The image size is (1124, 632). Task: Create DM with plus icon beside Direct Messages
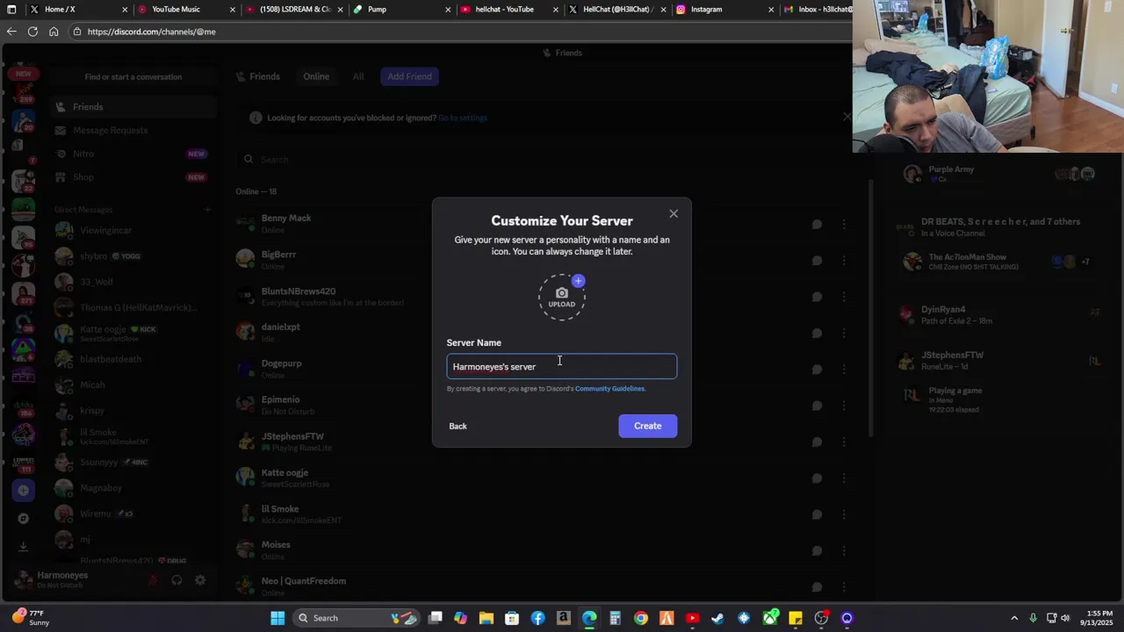click(x=207, y=210)
